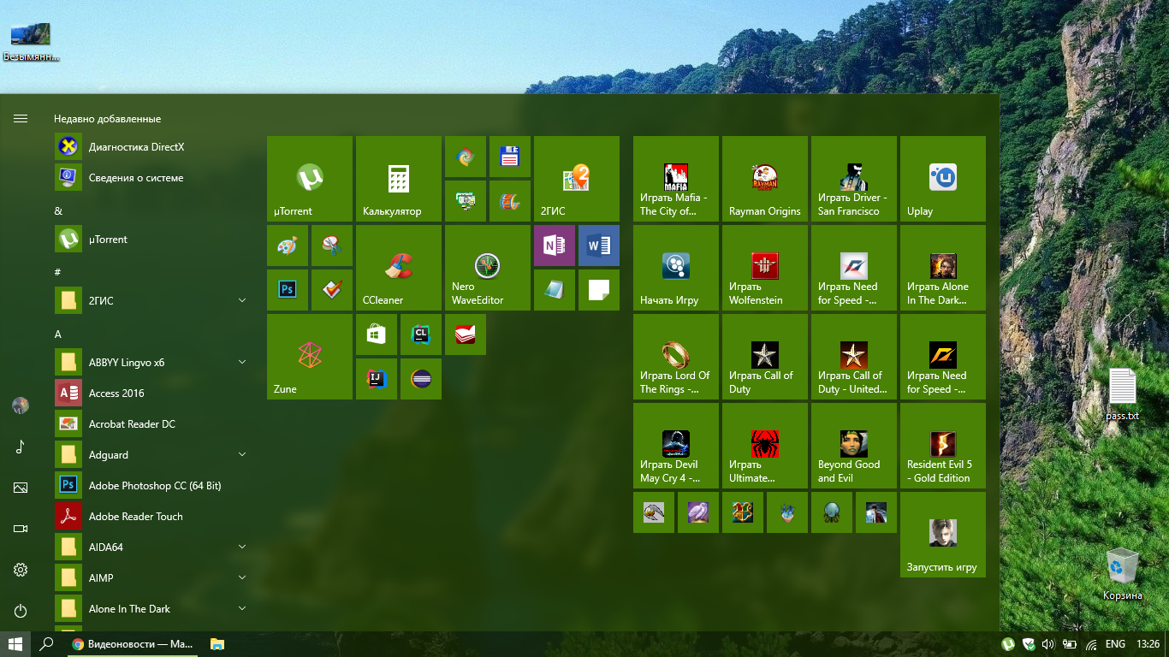Launch the Snipping Tool scissors tile
This screenshot has width=1169, height=657.
pos(332,246)
